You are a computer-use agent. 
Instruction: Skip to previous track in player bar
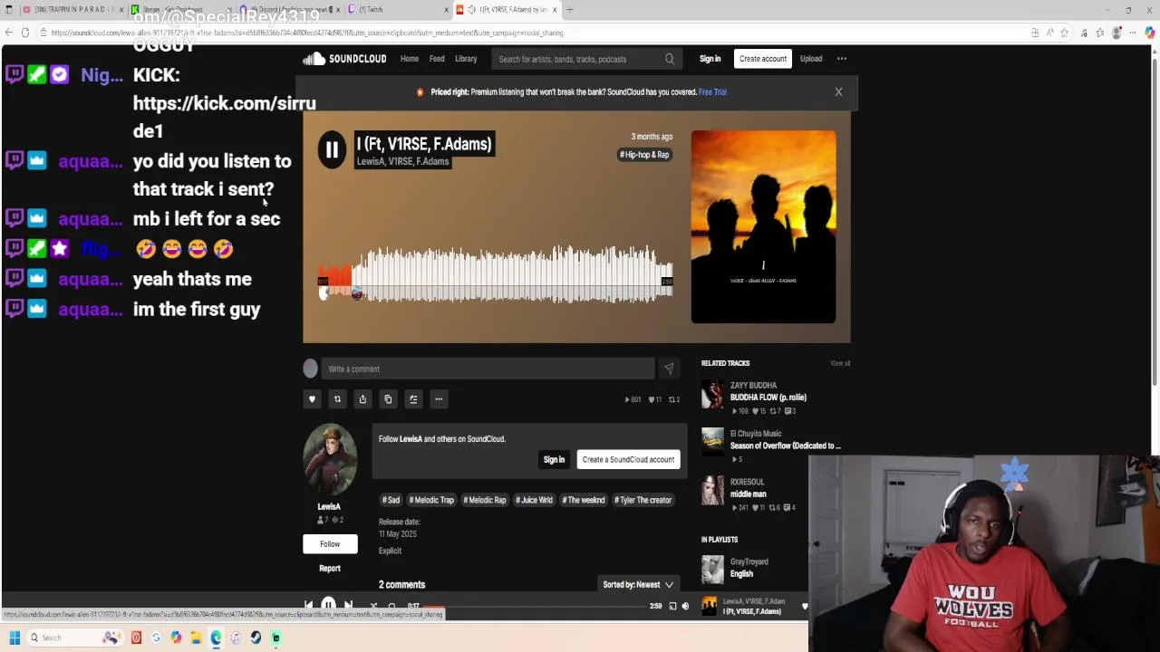[x=308, y=606]
